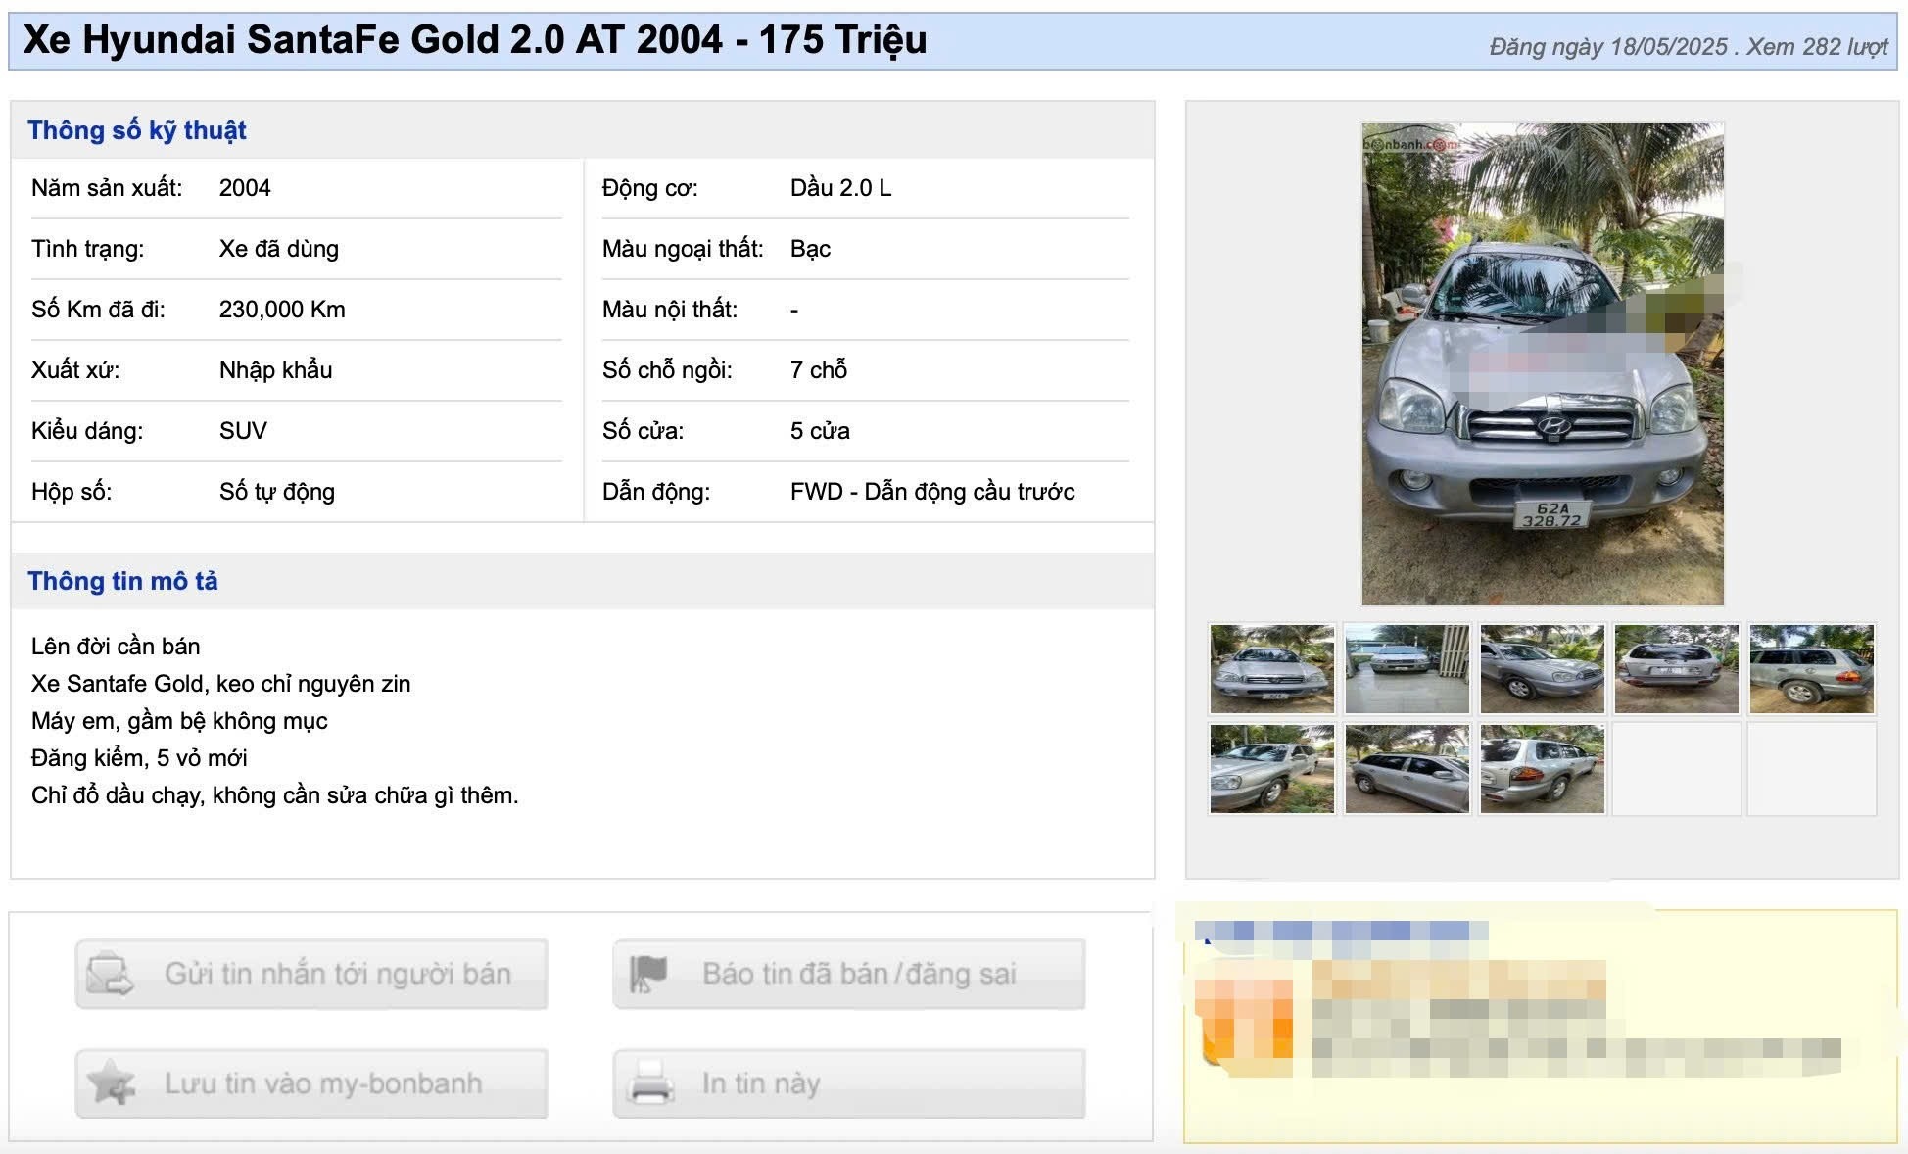The image size is (1908, 1154).
Task: Click the star icon to save listing
Action: (x=111, y=1083)
